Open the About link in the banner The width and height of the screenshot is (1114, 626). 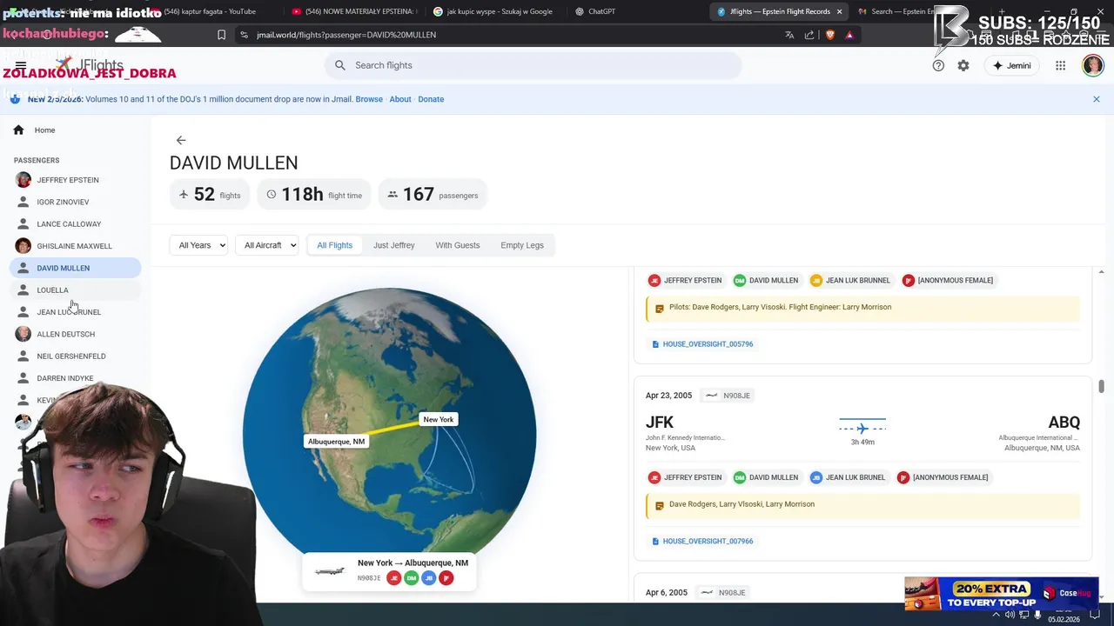pos(400,99)
